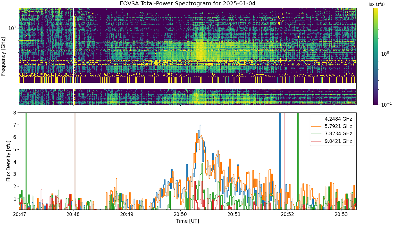Select the 7.8234 GHz legend entry
Image resolution: width=394 pixels, height=225 pixels.
[x=332, y=134]
